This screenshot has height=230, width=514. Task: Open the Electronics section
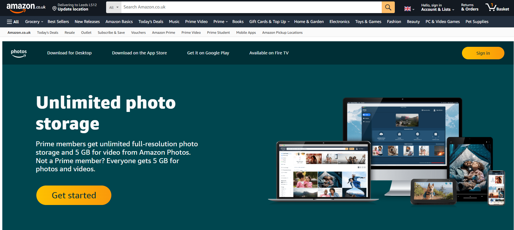click(339, 22)
